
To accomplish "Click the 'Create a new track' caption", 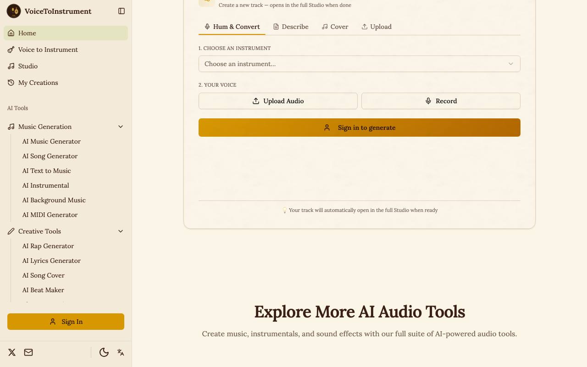I will [285, 5].
